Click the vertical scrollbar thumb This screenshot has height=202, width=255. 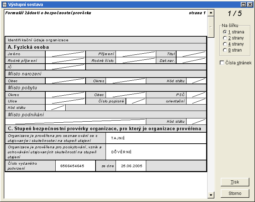[x=211, y=27]
